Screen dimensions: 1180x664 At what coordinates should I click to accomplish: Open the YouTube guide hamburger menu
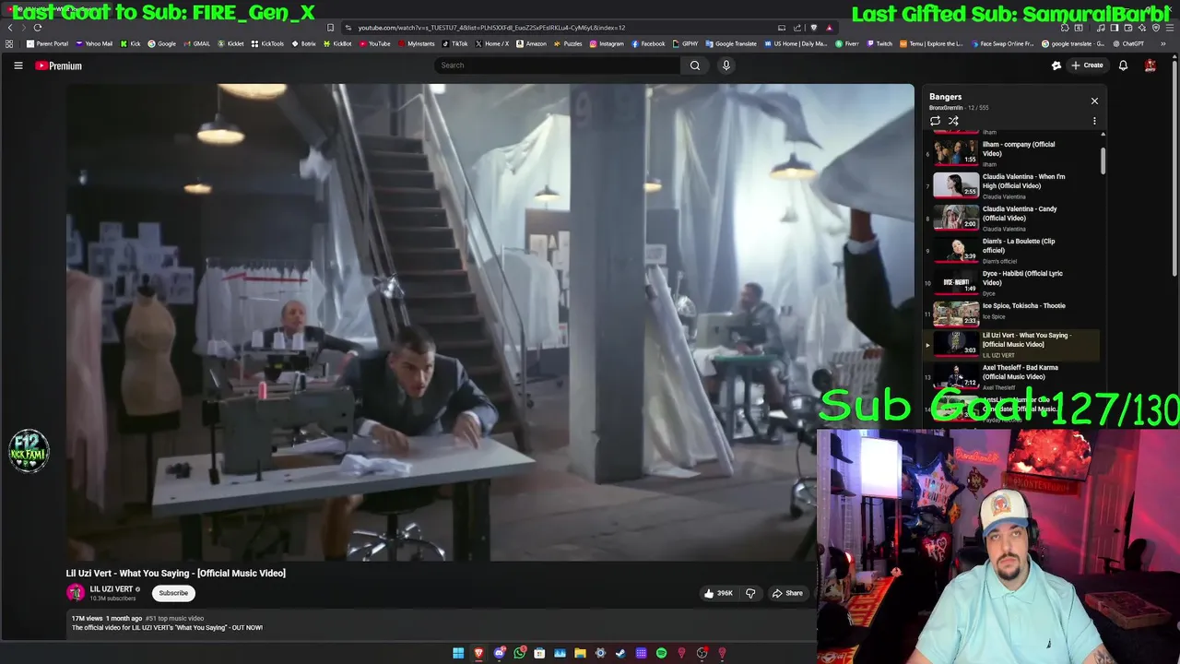tap(18, 65)
